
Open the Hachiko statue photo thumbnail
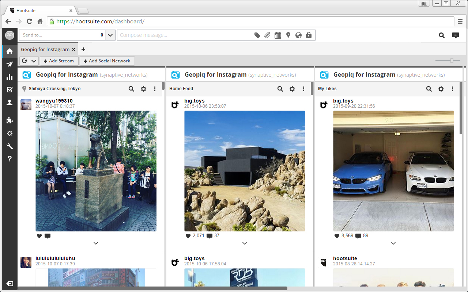pos(96,171)
